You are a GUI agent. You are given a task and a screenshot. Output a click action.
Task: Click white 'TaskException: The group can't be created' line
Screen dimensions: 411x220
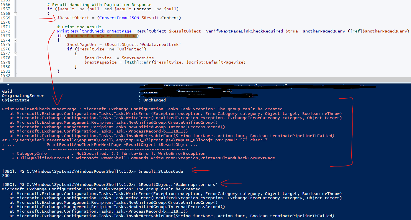pos(101,189)
